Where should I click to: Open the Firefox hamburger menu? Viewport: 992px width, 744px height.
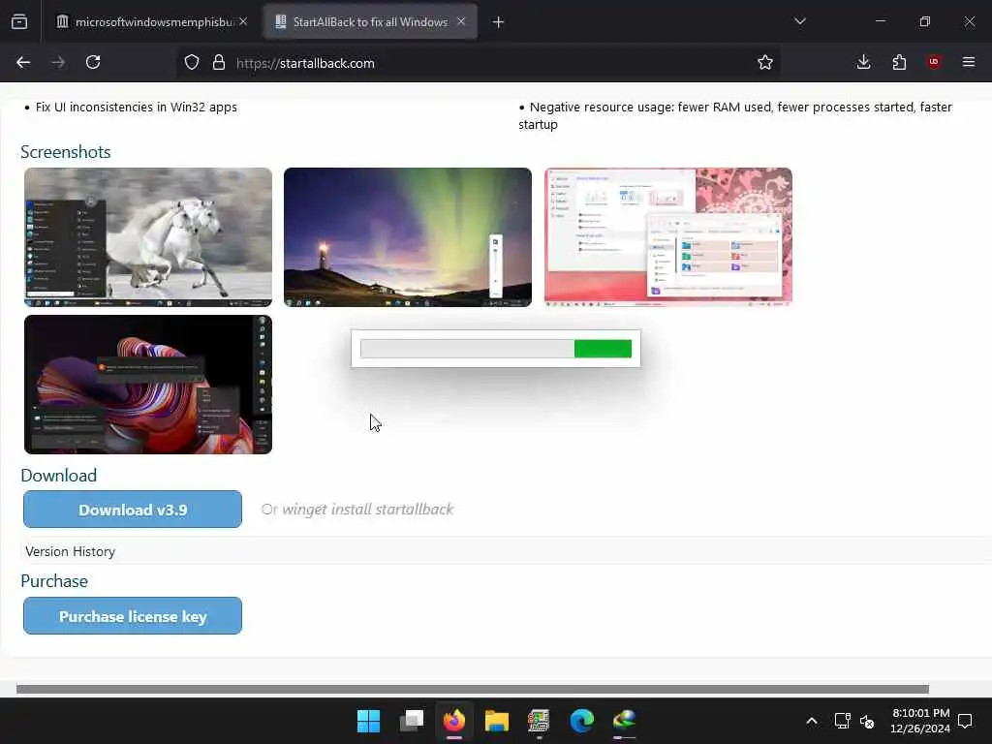pyautogui.click(x=969, y=62)
